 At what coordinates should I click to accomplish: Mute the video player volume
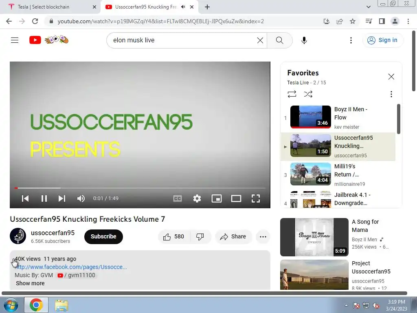click(81, 198)
